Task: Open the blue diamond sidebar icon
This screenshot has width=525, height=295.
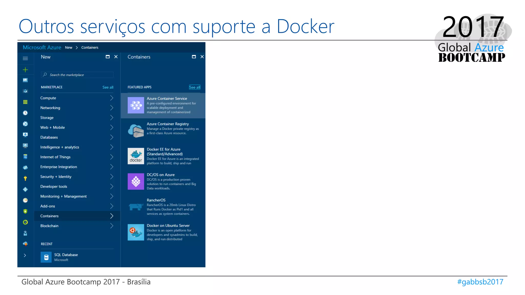Action: pyautogui.click(x=25, y=189)
